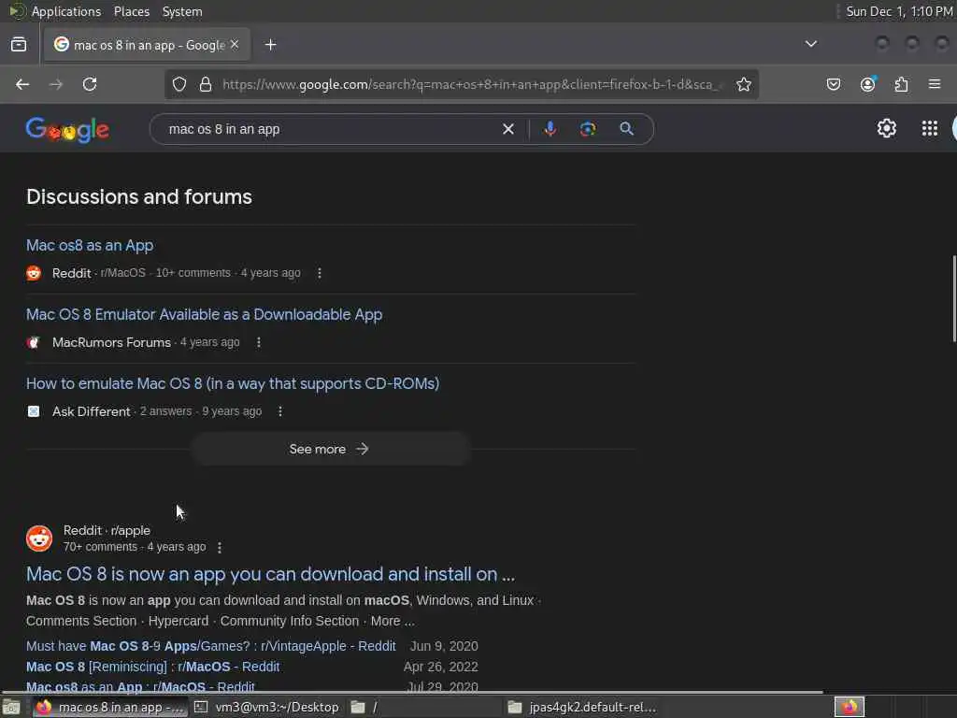Viewport: 957px width, 718px height.
Task: View site security via padlock icon
Action: 206,84
